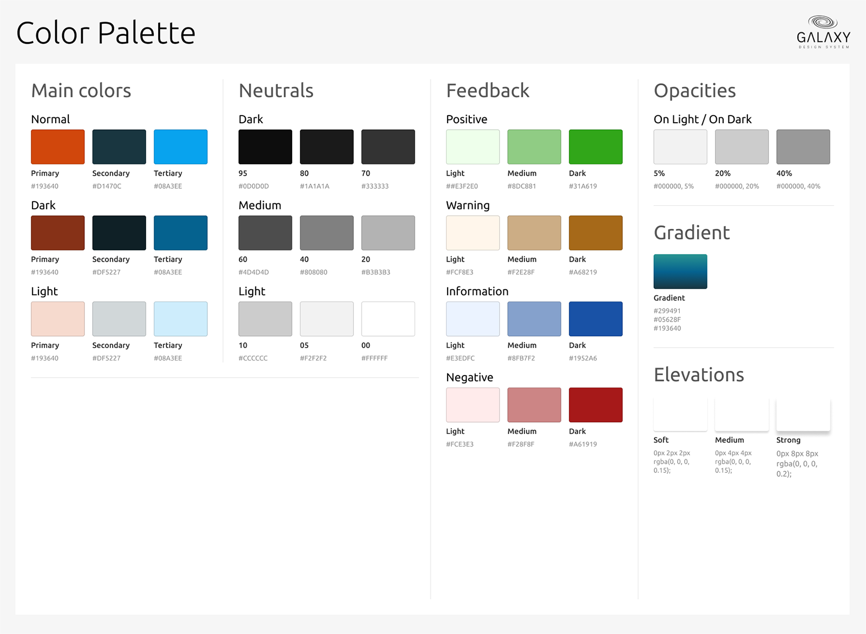Viewport: 866px width, 634px height.
Task: Pick the Negative Dark red swatch
Action: [x=595, y=405]
